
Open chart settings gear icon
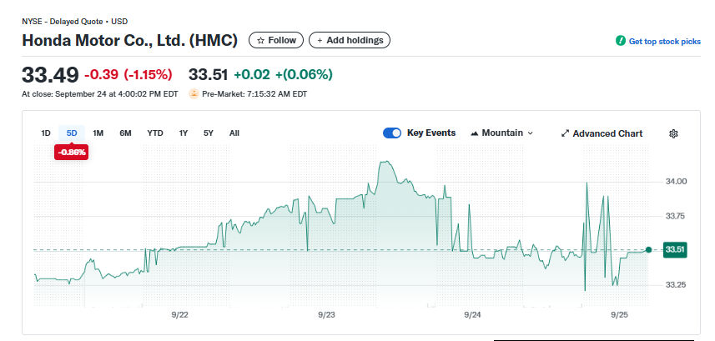(673, 133)
